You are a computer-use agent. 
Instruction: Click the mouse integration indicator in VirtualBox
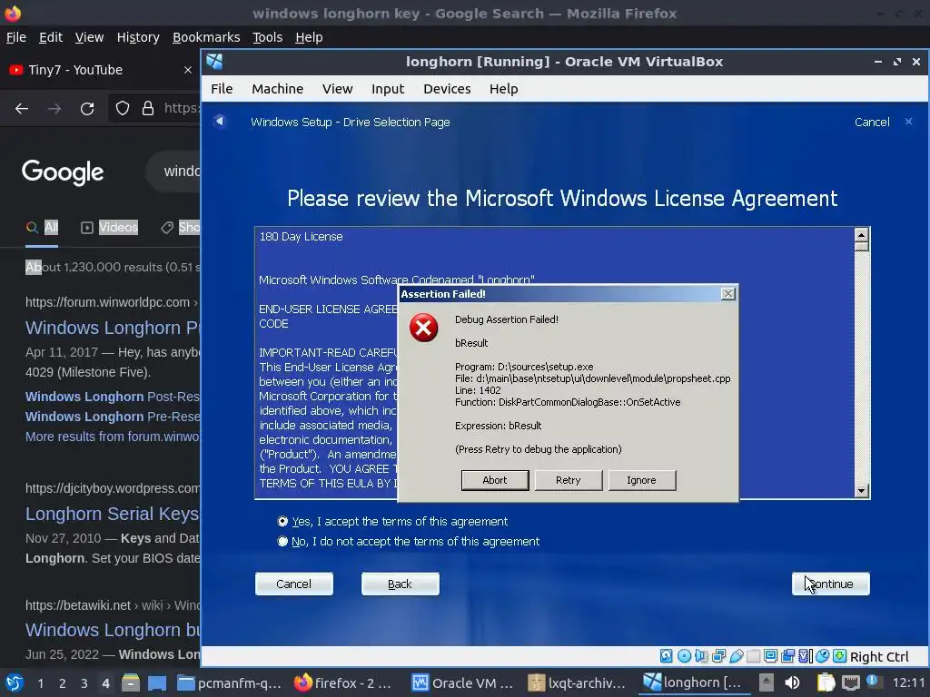(822, 656)
